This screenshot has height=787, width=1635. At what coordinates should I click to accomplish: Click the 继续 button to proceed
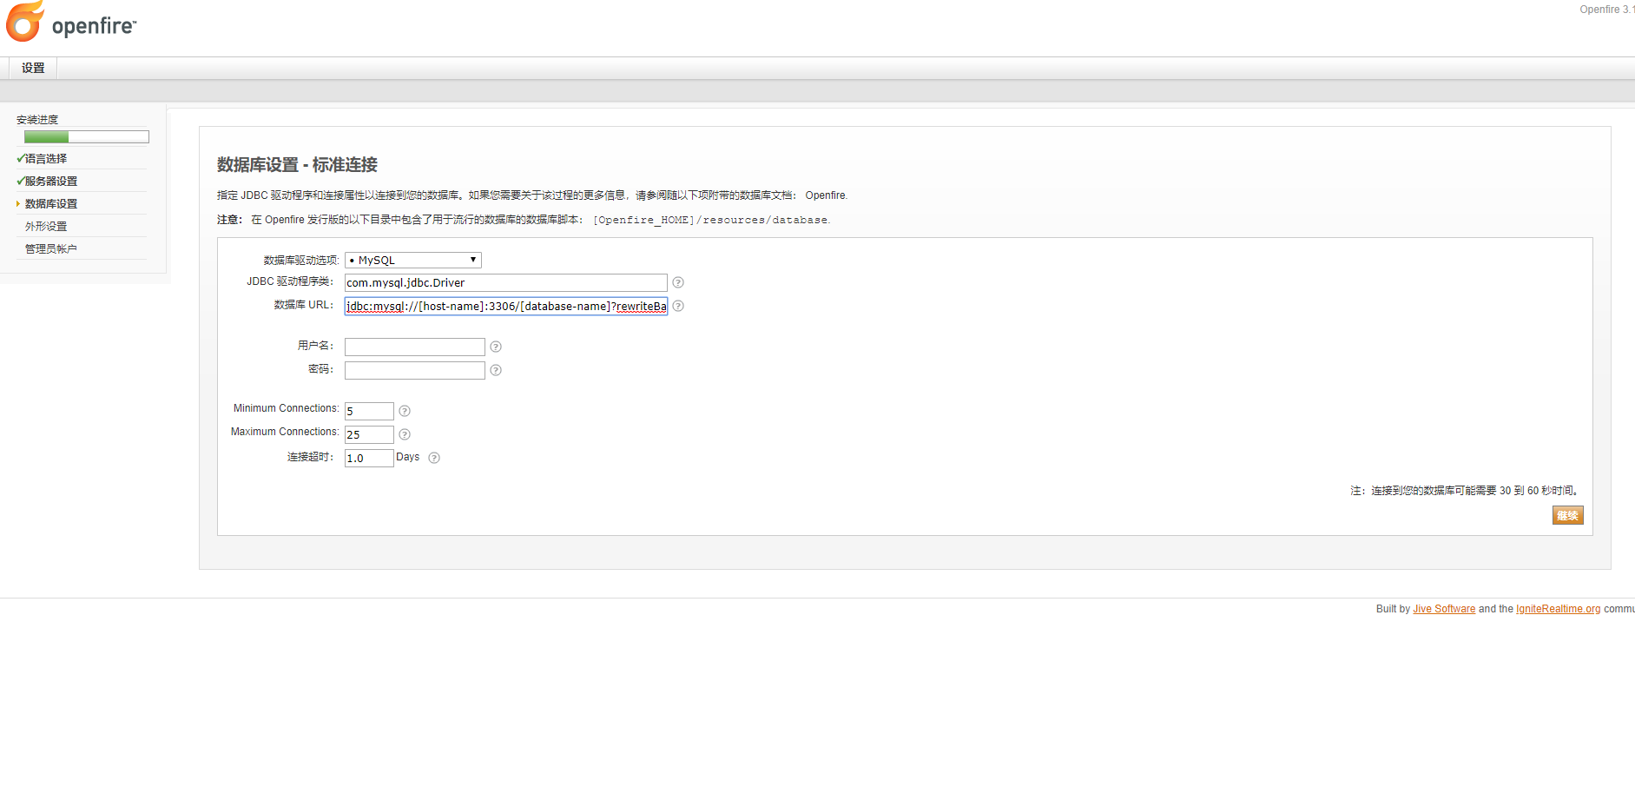[1567, 514]
